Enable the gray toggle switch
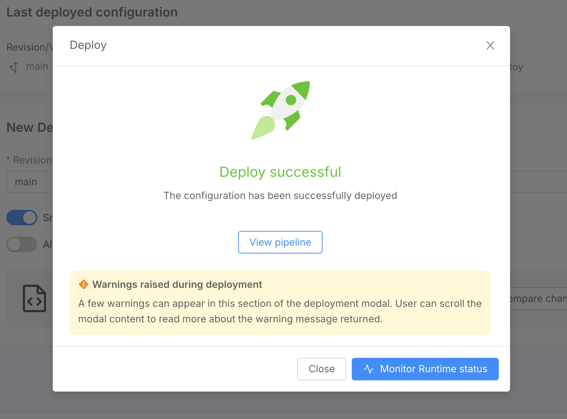This screenshot has width=567, height=419. pos(22,244)
